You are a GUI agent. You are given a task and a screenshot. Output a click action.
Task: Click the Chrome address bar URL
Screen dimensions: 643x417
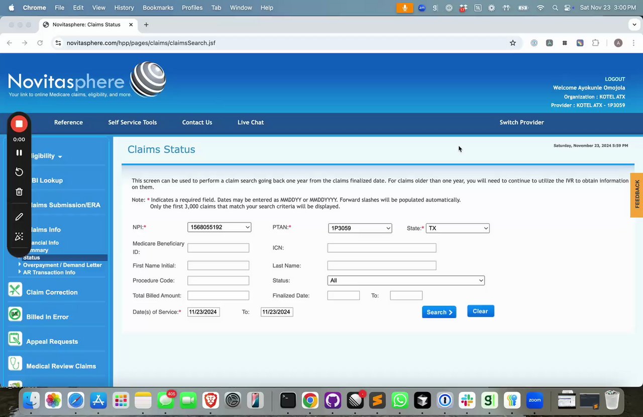tap(141, 43)
